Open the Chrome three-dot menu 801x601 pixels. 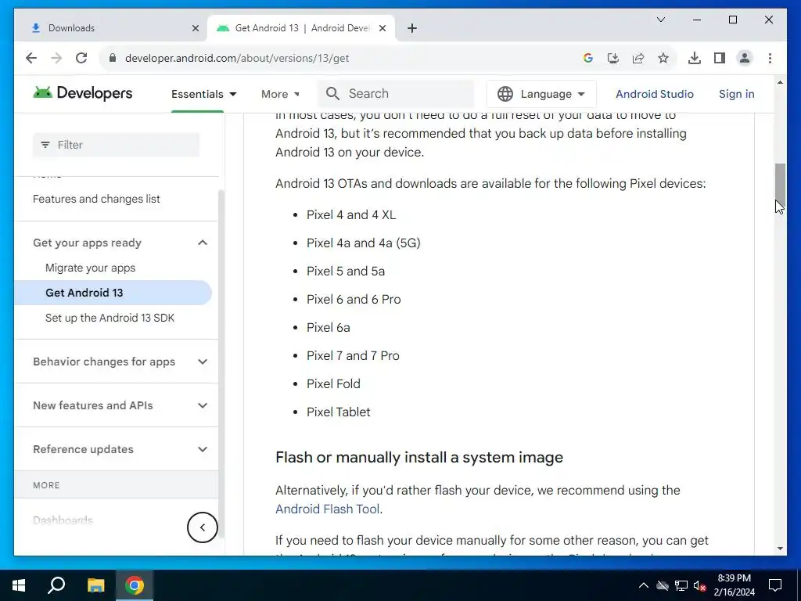tap(770, 58)
